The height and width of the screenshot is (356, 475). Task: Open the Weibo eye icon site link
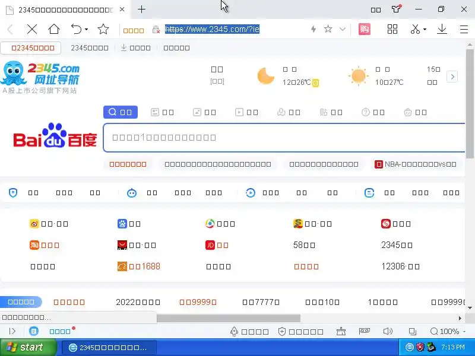[49, 224]
